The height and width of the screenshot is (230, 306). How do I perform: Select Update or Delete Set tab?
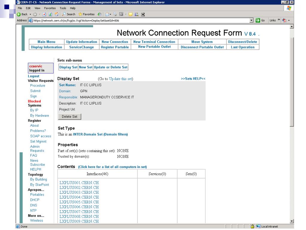pyautogui.click(x=111, y=67)
